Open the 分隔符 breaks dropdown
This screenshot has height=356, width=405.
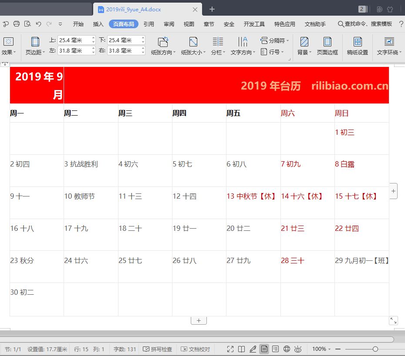click(x=274, y=40)
